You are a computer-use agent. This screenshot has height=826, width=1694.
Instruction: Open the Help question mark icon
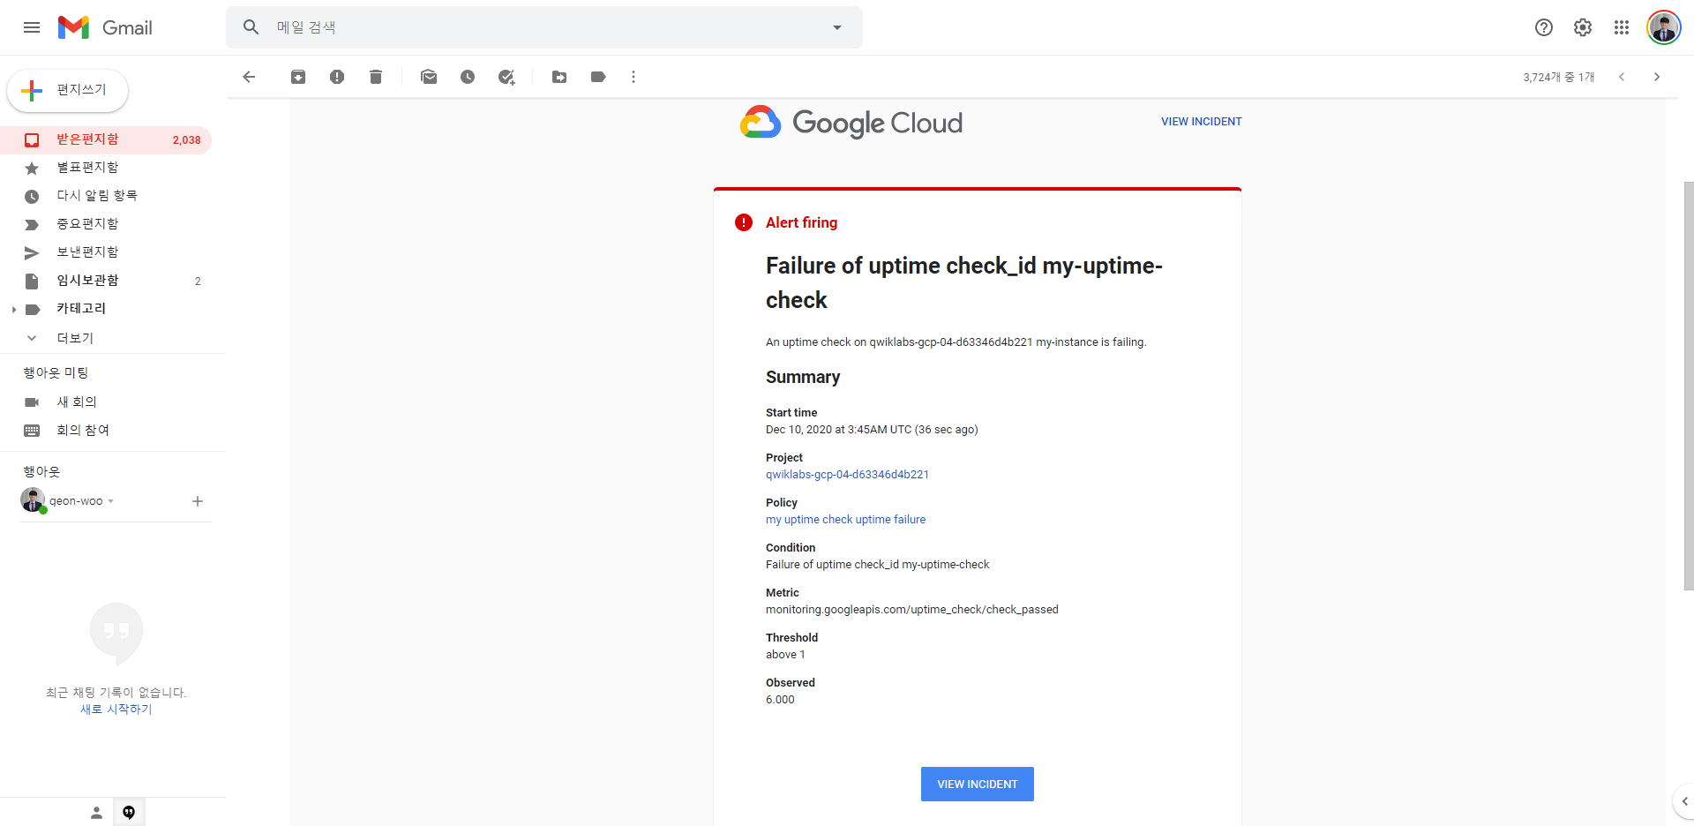click(1544, 27)
